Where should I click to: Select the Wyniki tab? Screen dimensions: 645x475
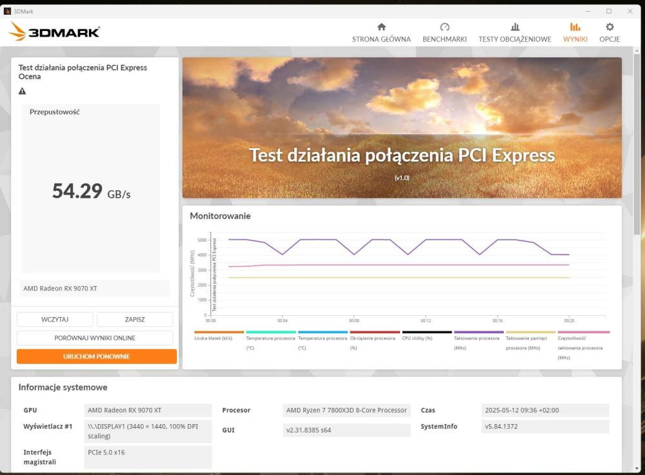point(575,39)
